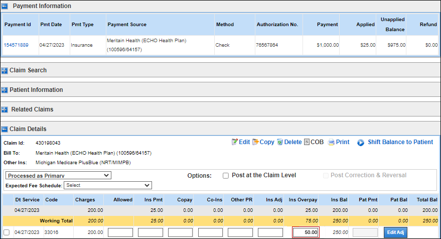The height and width of the screenshot is (239, 441).
Task: Click Shift Balance to Patient arrow icon
Action: [x=361, y=143]
